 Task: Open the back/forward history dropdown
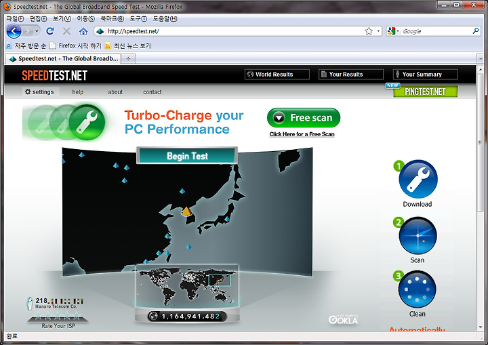37,31
